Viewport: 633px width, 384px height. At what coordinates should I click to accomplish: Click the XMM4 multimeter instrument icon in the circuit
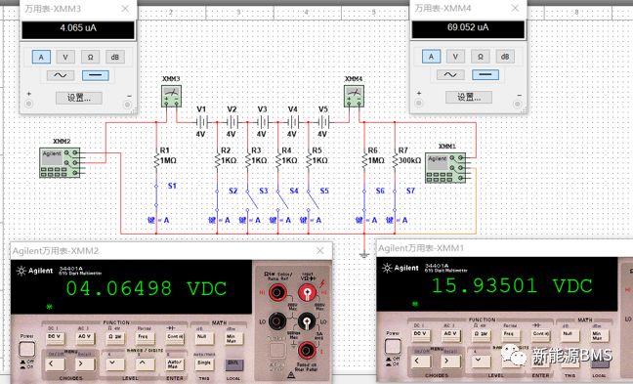pyautogui.click(x=354, y=96)
